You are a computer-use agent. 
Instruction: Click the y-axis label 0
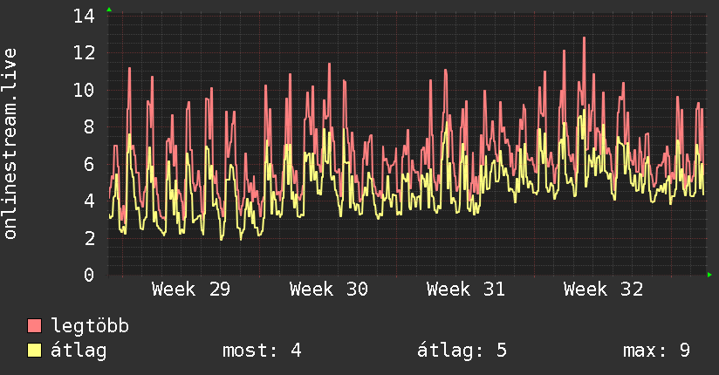pos(89,275)
